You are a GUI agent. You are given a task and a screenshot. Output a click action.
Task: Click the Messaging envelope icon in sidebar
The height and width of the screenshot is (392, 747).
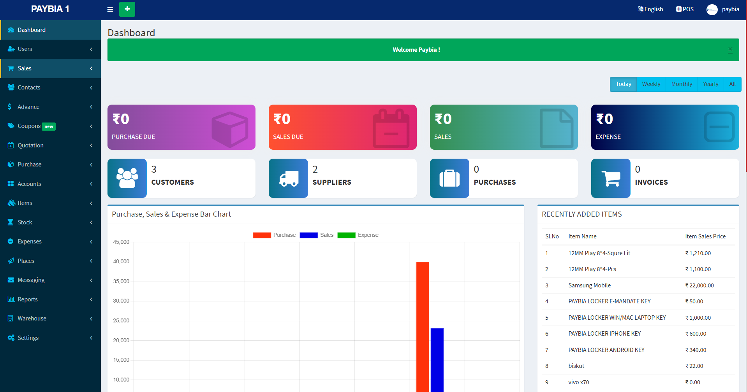[11, 280]
